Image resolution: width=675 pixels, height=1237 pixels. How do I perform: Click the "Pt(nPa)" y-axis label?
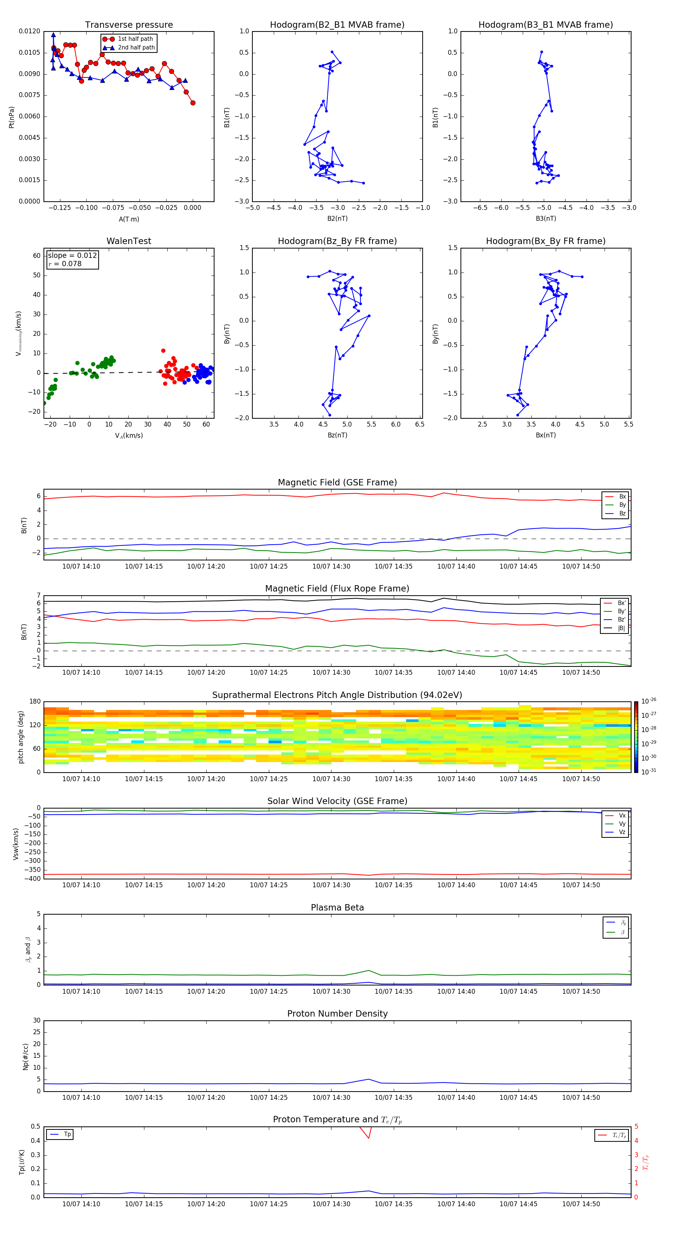click(x=12, y=117)
